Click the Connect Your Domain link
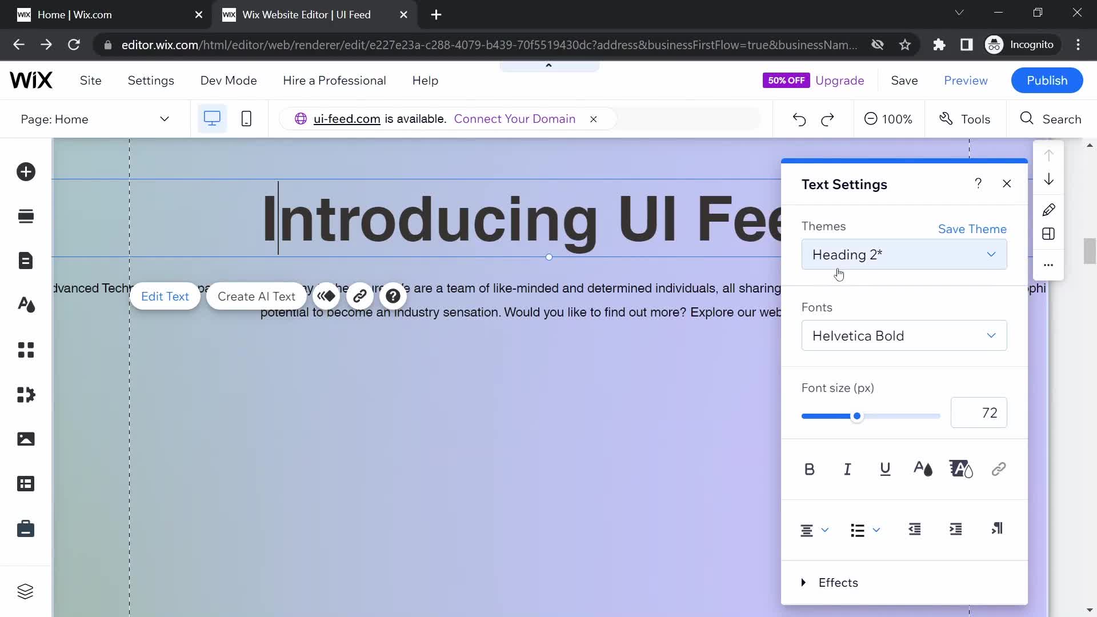Screen dimensions: 1097x617 515,118
